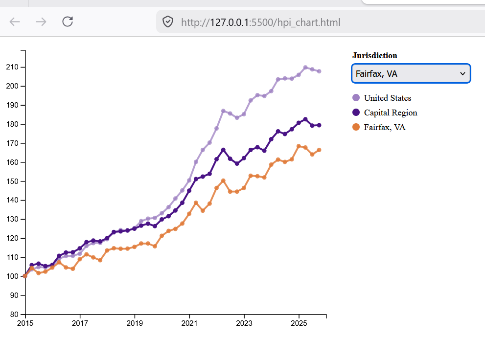Click the final orange Fairfax data point
This screenshot has height=338, width=485.
319,150
